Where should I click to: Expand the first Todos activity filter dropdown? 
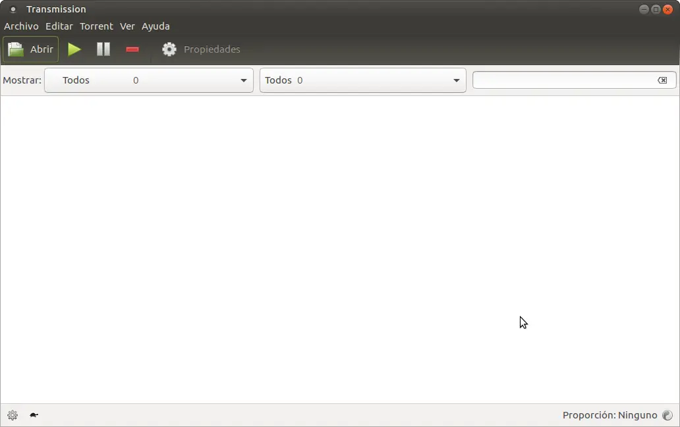pos(149,80)
